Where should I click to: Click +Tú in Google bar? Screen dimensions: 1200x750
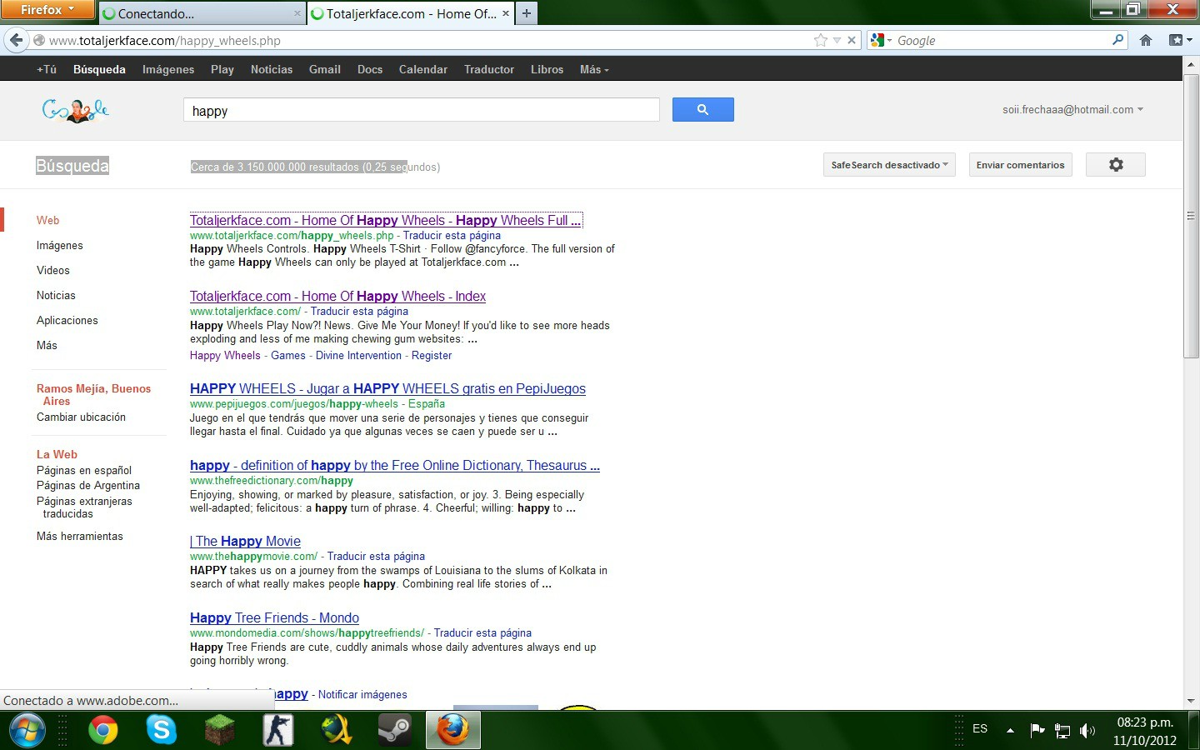click(x=47, y=69)
